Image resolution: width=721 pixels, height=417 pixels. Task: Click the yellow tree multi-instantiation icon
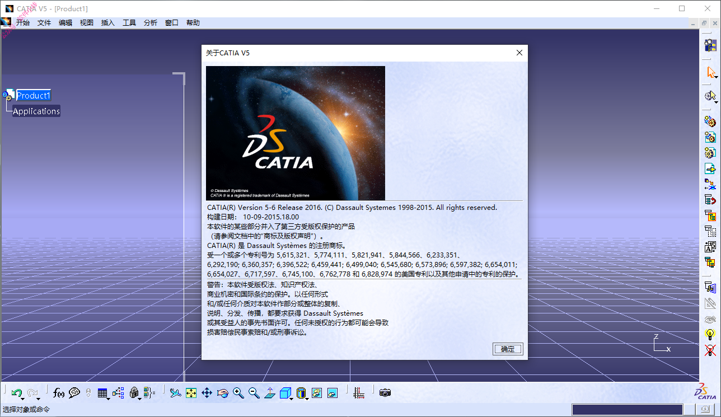710,263
